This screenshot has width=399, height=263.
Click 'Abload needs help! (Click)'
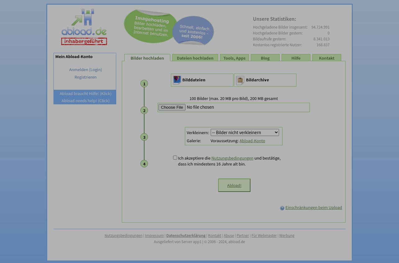click(x=85, y=101)
